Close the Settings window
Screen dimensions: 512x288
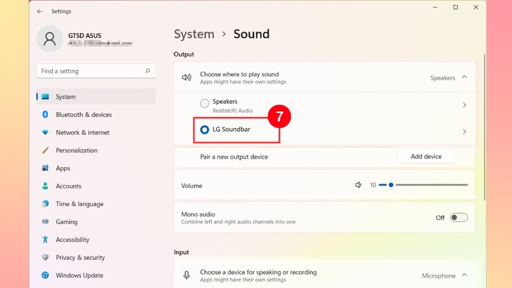pos(476,7)
